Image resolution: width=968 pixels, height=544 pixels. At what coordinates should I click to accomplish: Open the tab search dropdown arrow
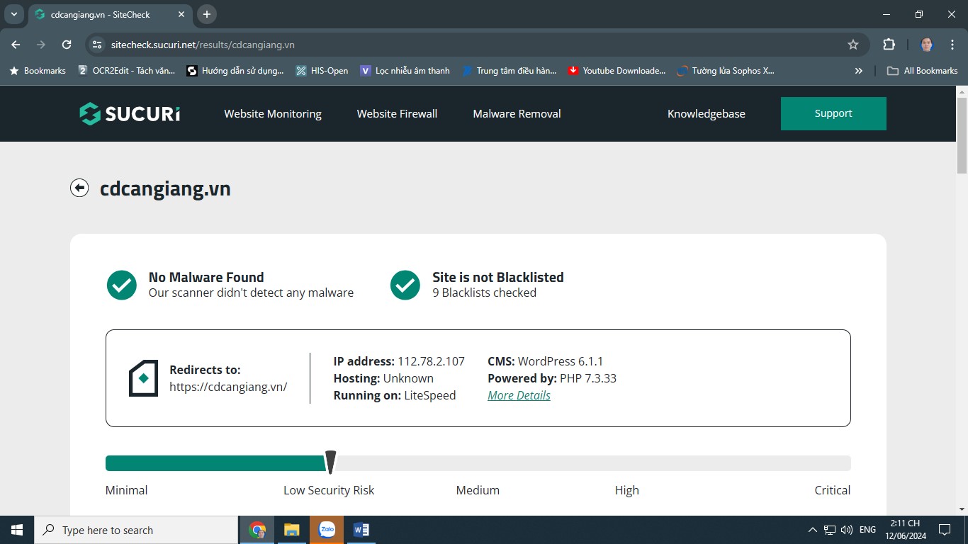[13, 14]
